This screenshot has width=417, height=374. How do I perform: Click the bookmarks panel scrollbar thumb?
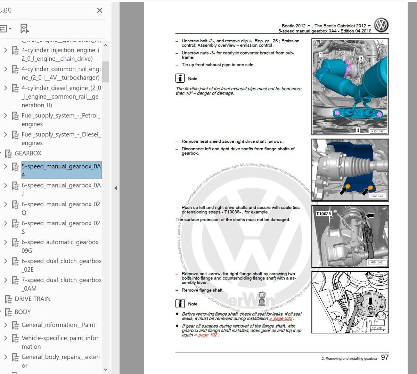106,72
